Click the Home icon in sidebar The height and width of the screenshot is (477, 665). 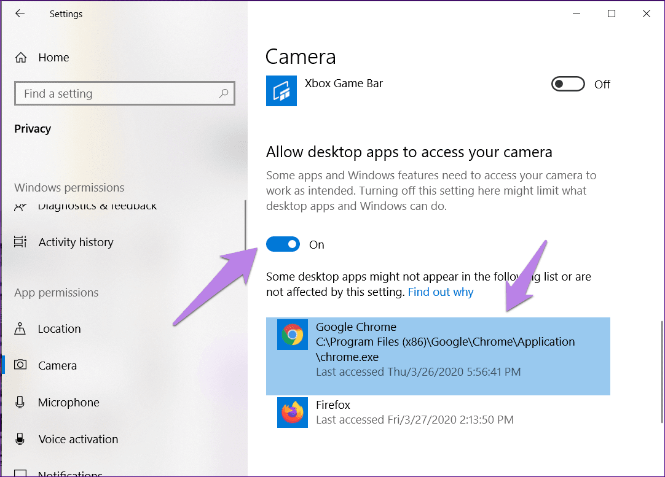click(x=21, y=58)
